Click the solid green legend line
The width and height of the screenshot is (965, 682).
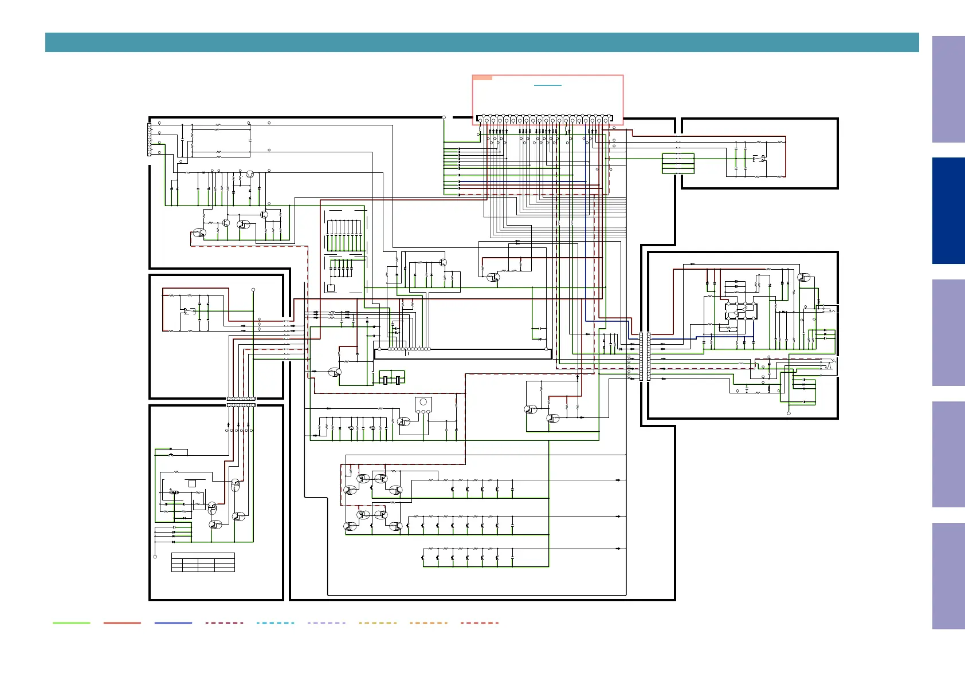pos(71,622)
